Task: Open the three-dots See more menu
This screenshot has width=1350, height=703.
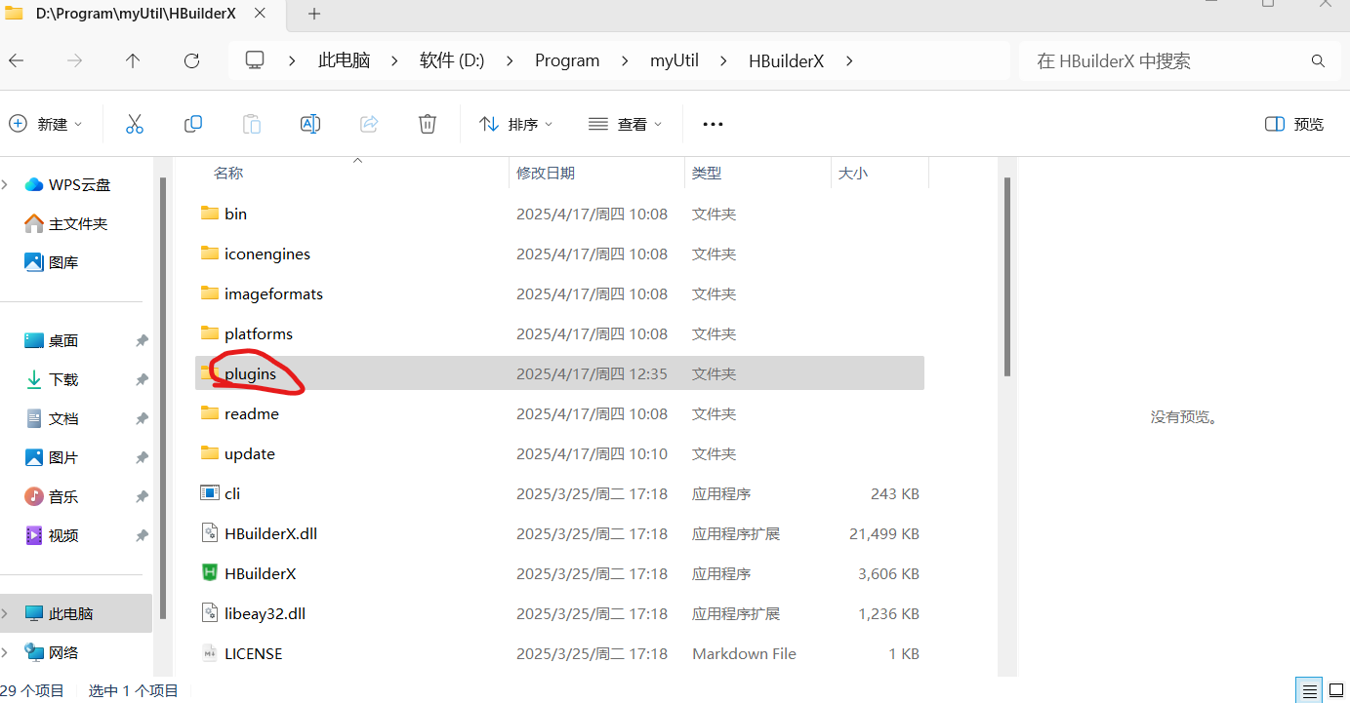Action: (713, 124)
